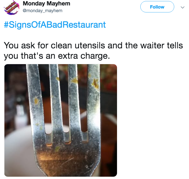Open the @monday_mayhem handle link
This screenshot has width=189, height=179.
(x=42, y=11)
